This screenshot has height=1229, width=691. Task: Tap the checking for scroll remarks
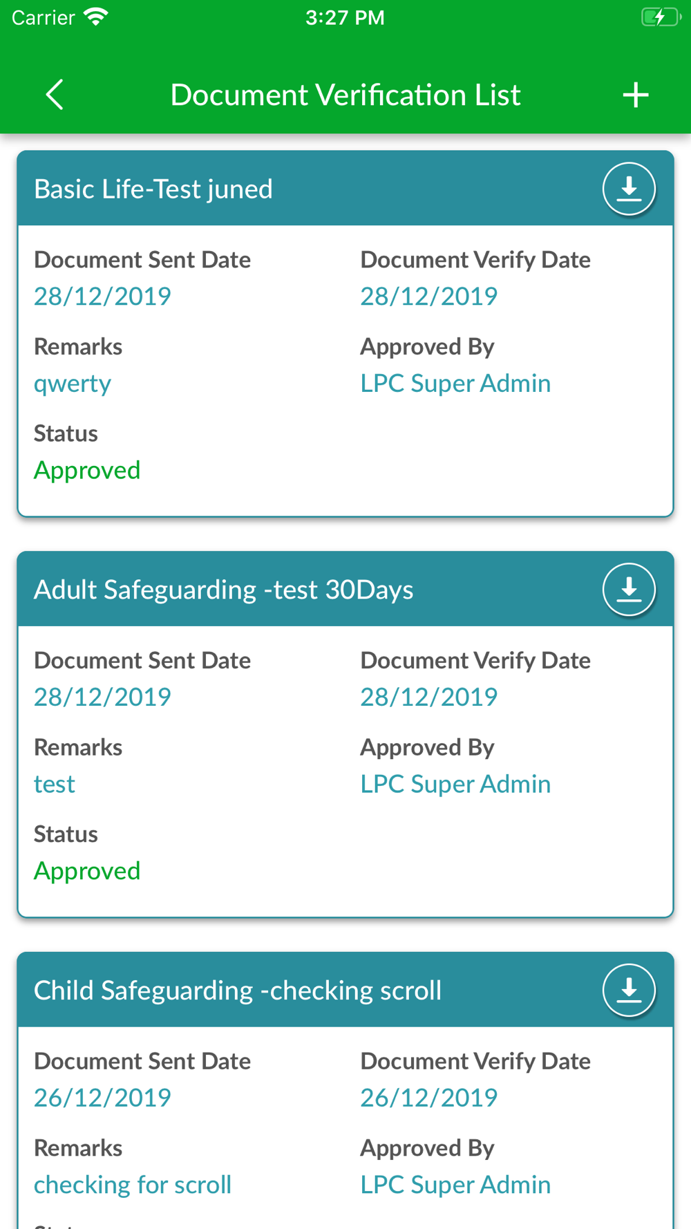tap(133, 1185)
